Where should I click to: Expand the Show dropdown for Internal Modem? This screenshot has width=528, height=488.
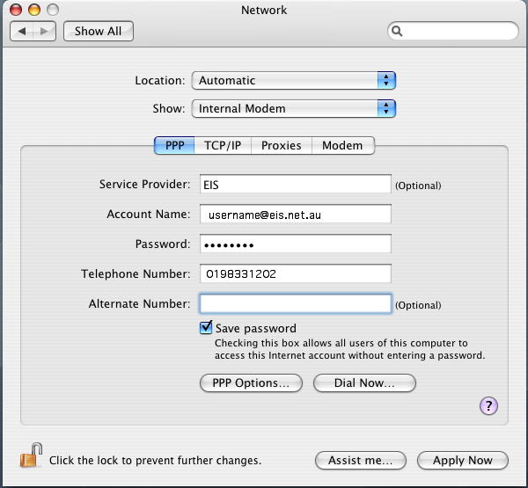coord(294,108)
